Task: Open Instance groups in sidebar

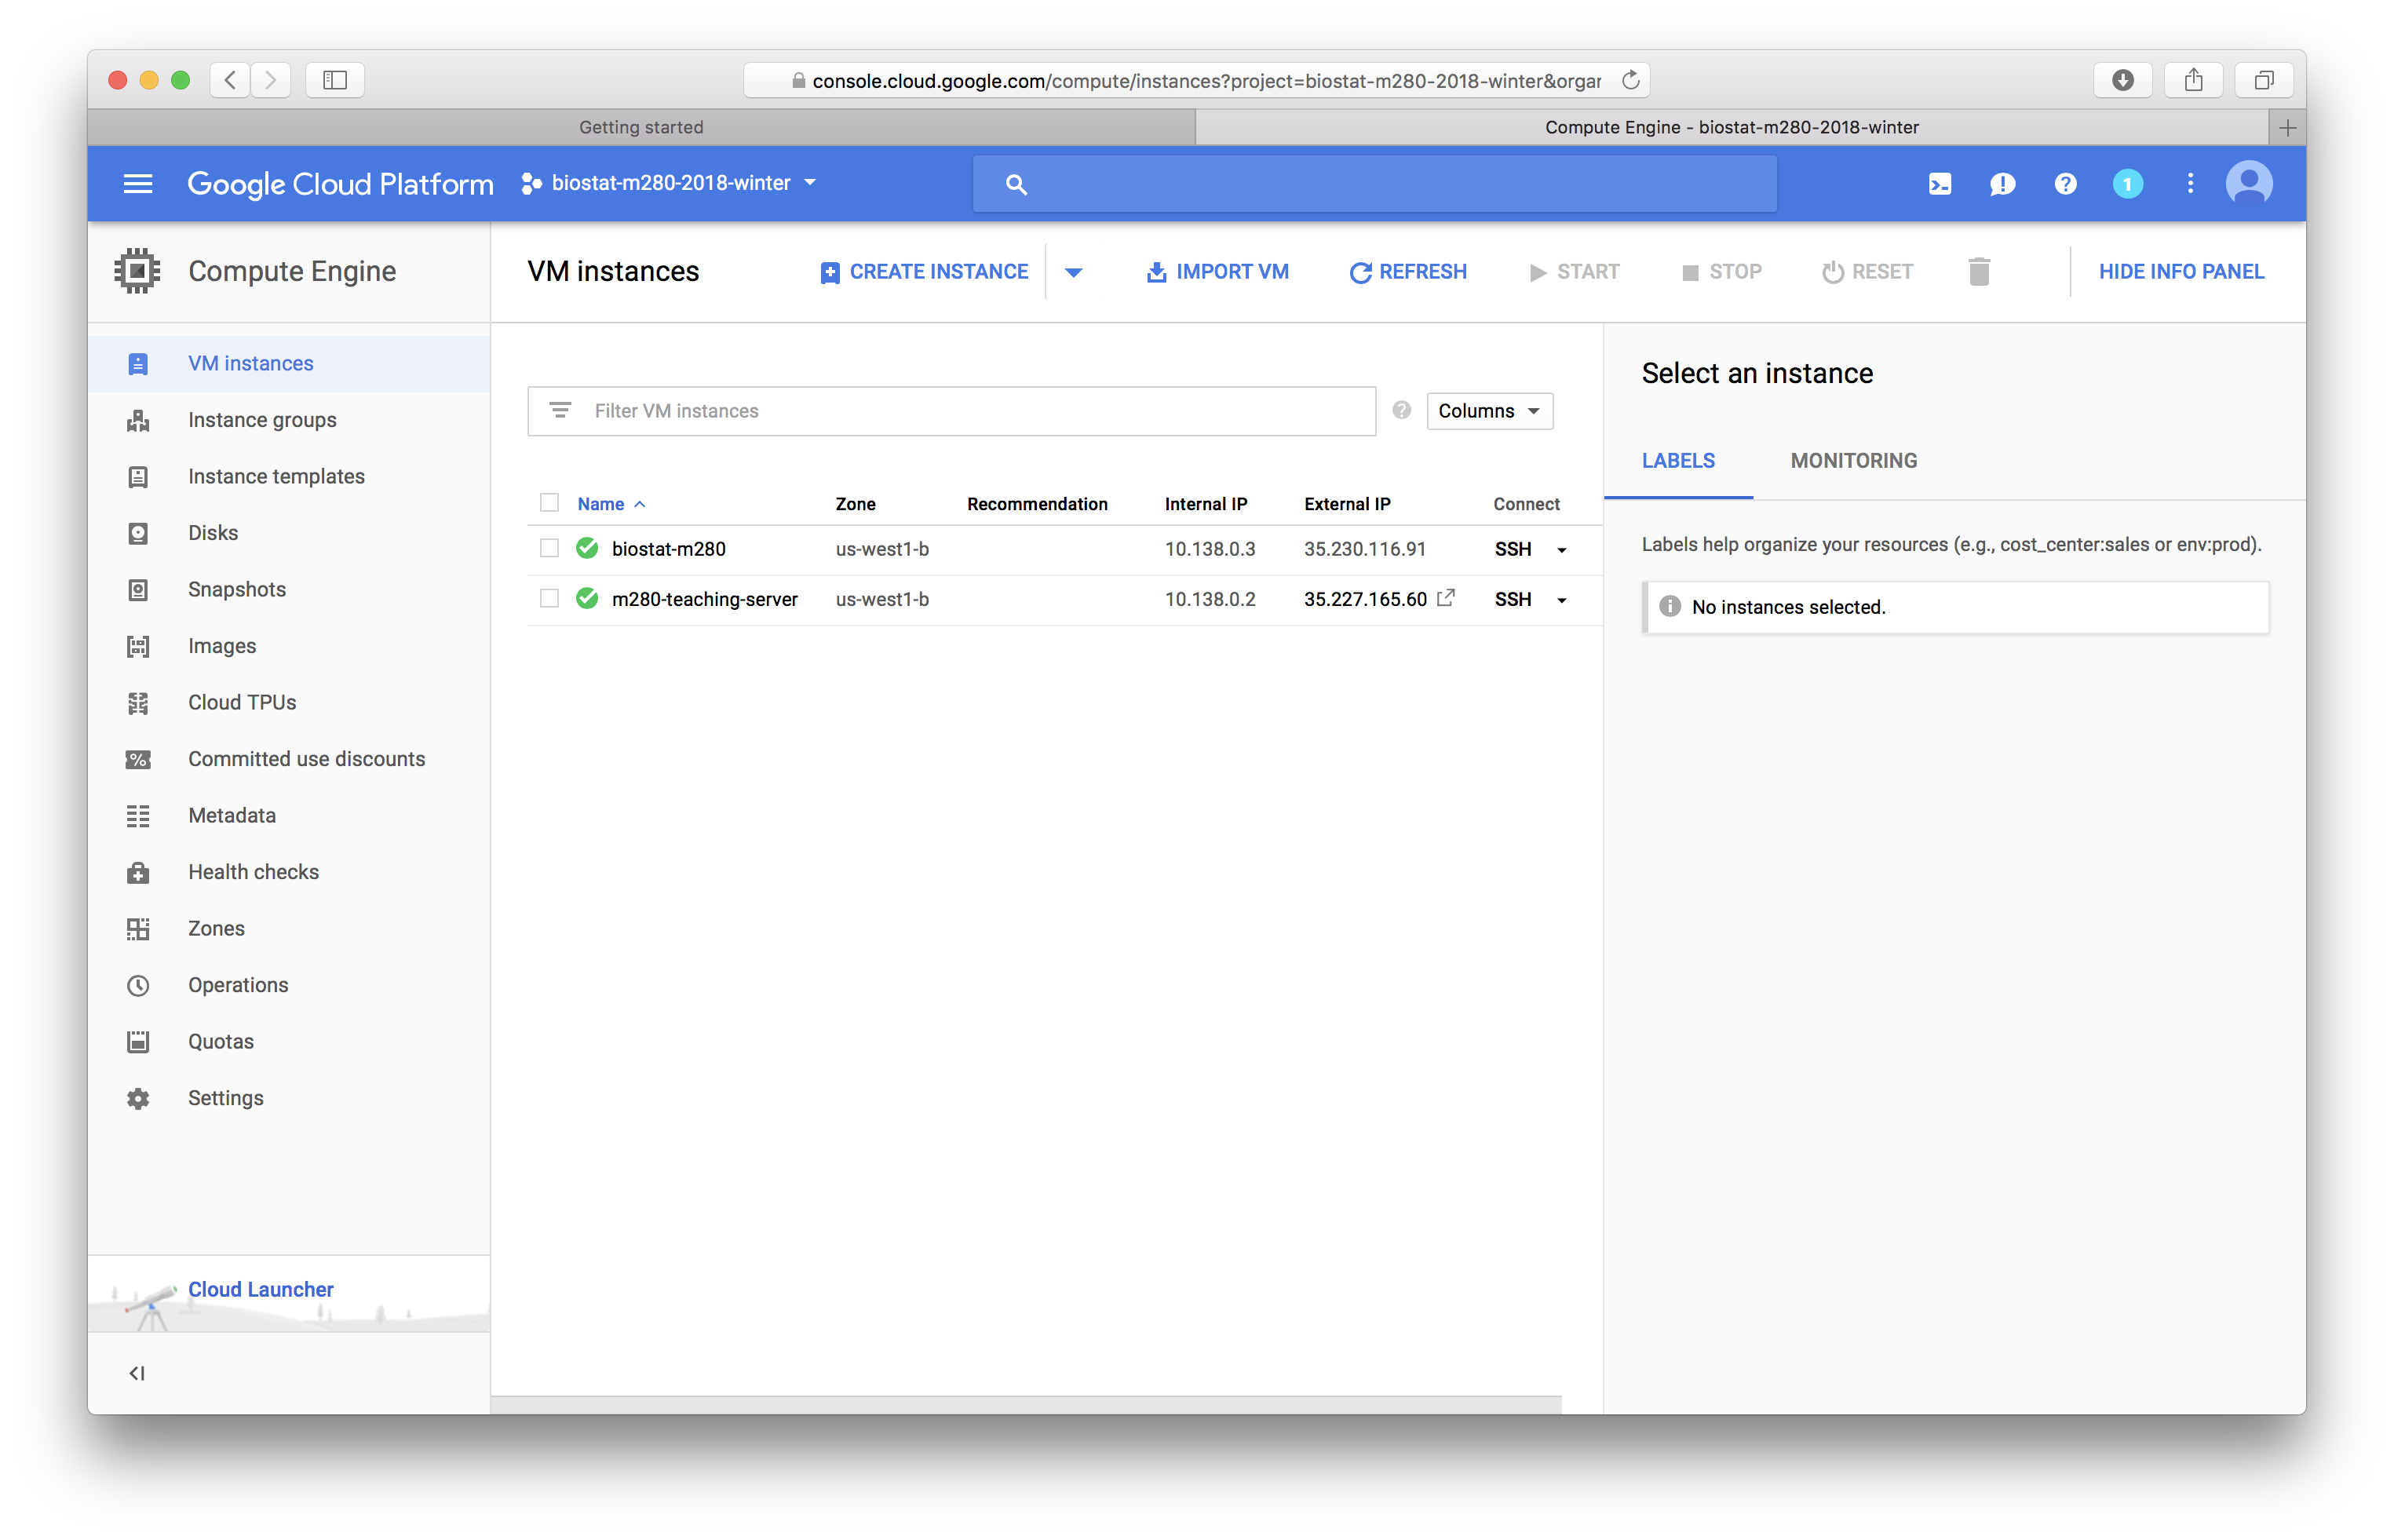Action: point(262,420)
